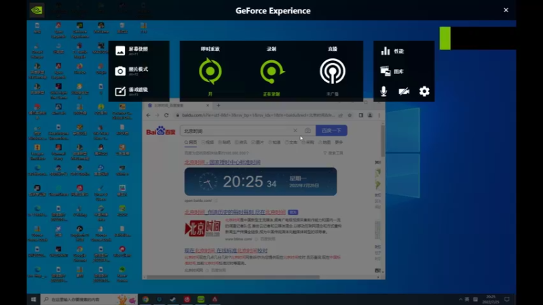Viewport: 543px width, 305px height.
Task: Open the 在线标准北京时间校对 result link
Action: 226,250
